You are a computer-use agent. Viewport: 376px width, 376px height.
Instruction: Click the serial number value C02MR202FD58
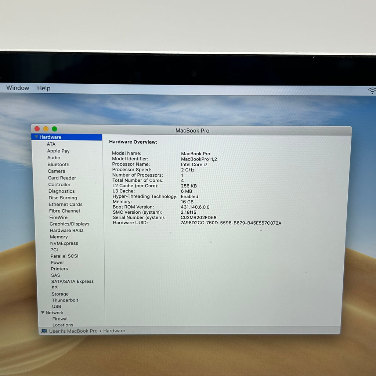[199, 217]
